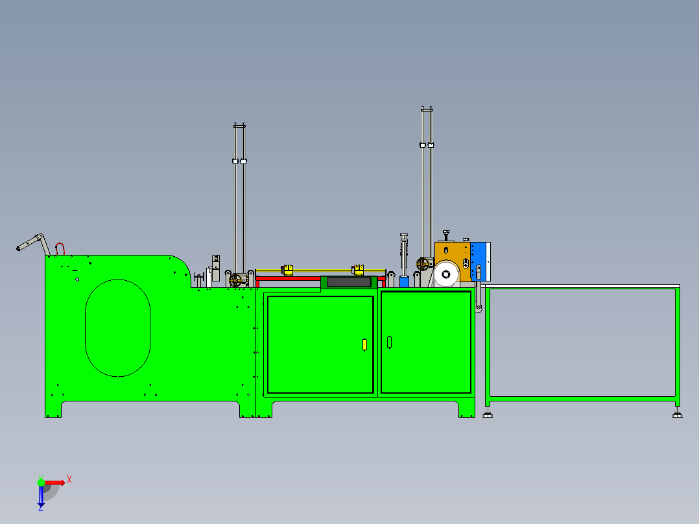Click the red X axis arrow of triad
699x524 pixels.
55,482
